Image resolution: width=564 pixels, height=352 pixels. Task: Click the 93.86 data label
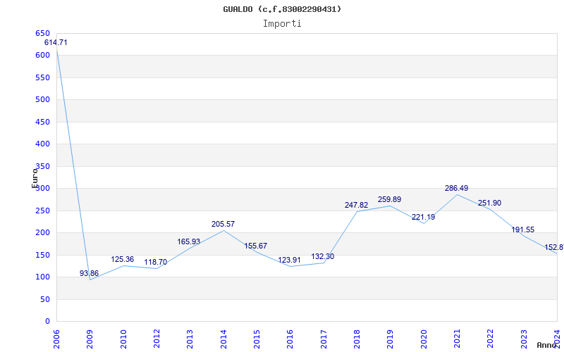[x=90, y=273]
